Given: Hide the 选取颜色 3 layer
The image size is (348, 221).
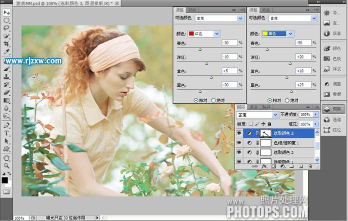Looking at the screenshot, I should point(239,133).
